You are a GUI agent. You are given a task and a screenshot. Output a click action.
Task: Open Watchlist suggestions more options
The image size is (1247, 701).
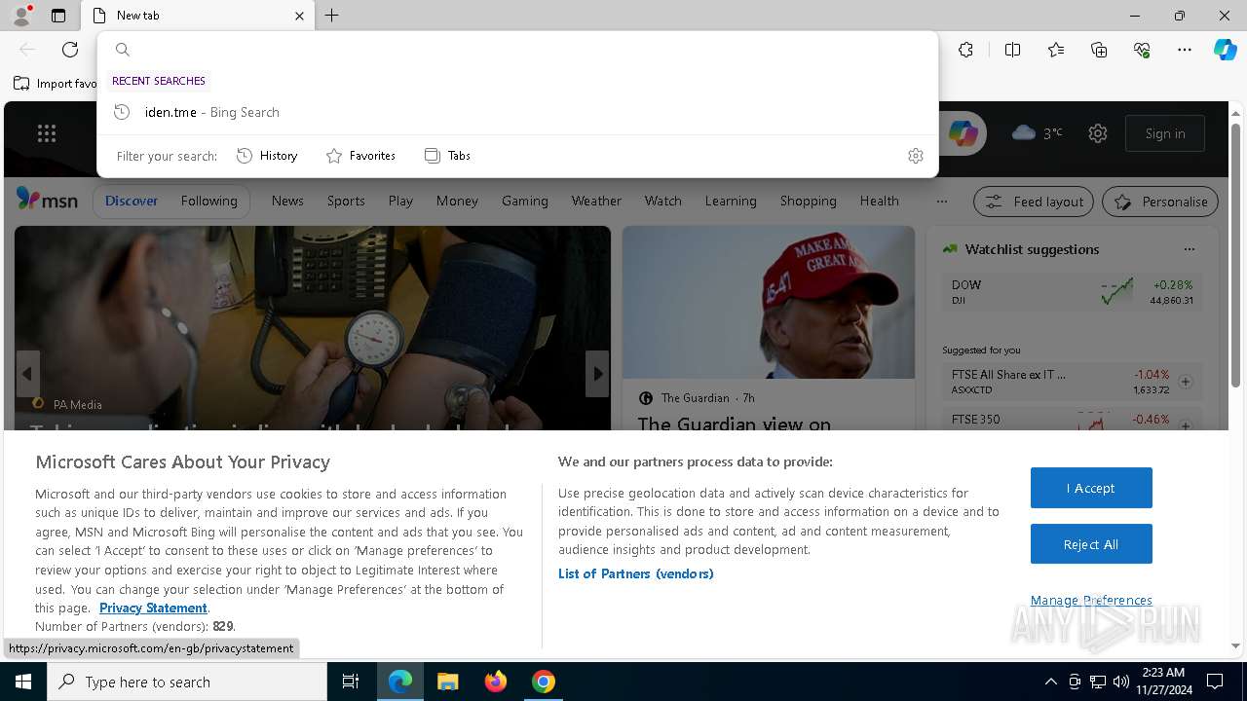[x=1189, y=249]
